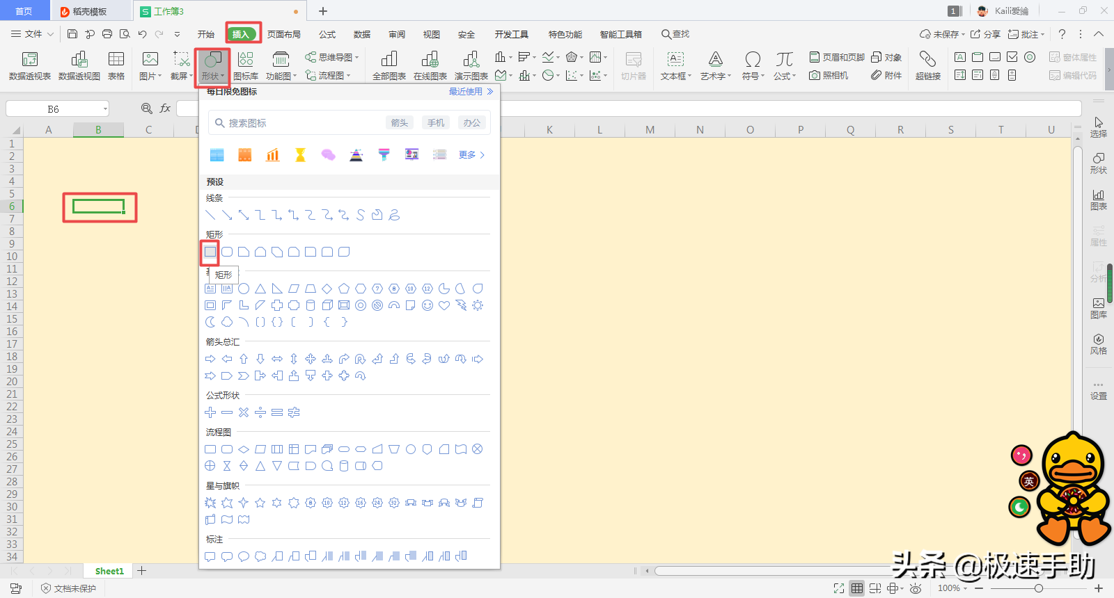Open the 风格 sidebar panel
1114x598 pixels.
point(1098,344)
